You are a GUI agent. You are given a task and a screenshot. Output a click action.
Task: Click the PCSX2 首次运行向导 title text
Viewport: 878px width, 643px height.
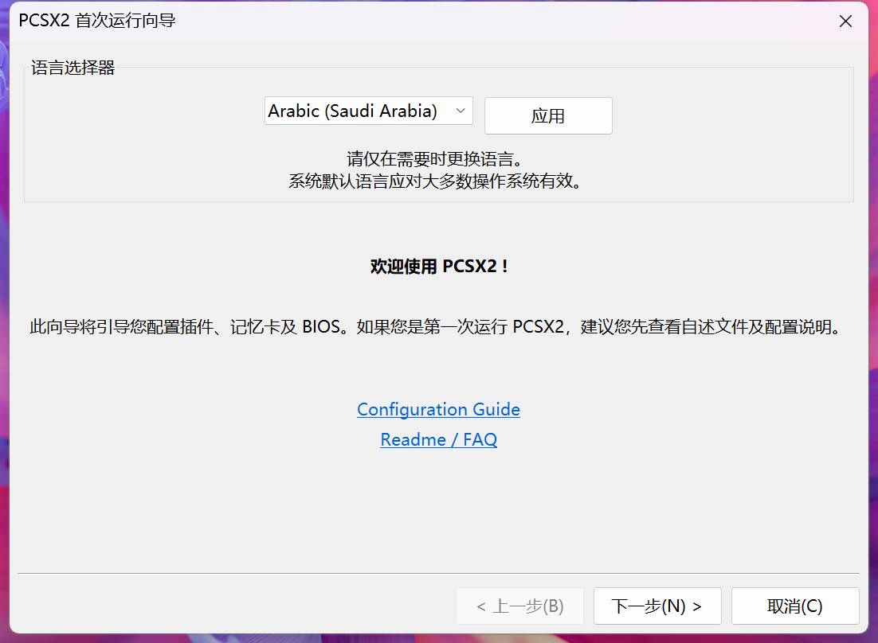pyautogui.click(x=97, y=21)
